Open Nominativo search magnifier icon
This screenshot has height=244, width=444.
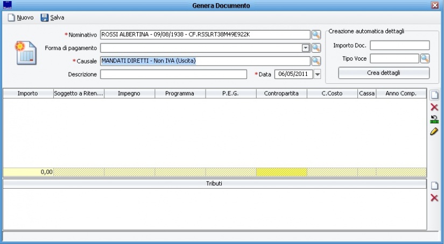pos(316,35)
